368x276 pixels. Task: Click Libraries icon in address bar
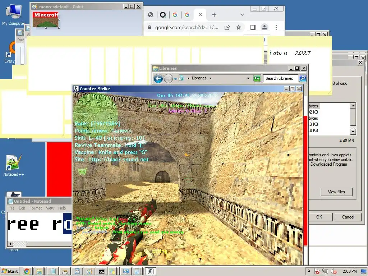tap(181, 78)
